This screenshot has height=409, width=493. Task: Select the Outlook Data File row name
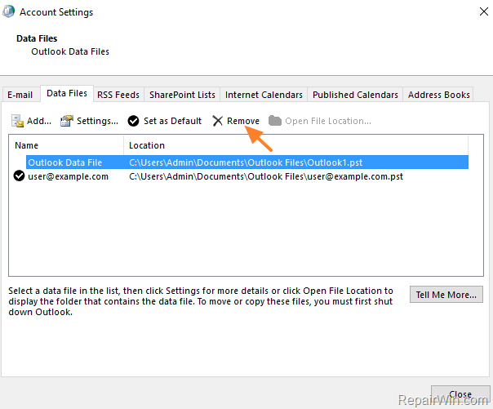[x=65, y=162]
